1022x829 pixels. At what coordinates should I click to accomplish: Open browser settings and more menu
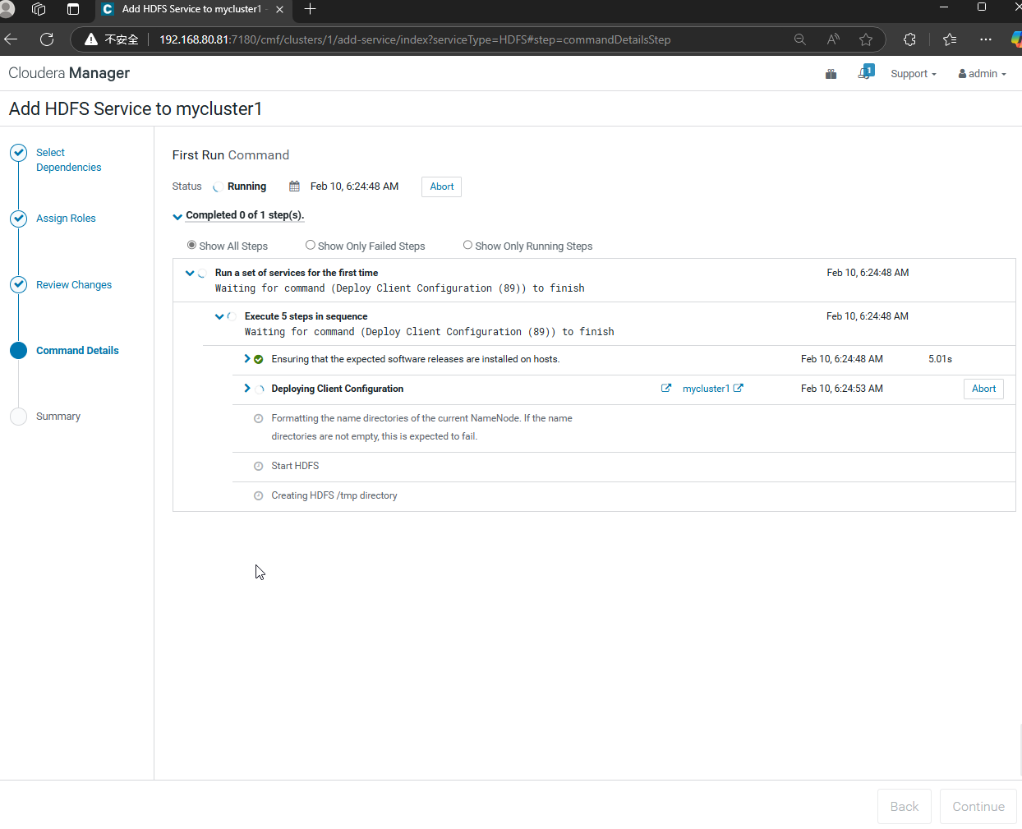tap(986, 39)
